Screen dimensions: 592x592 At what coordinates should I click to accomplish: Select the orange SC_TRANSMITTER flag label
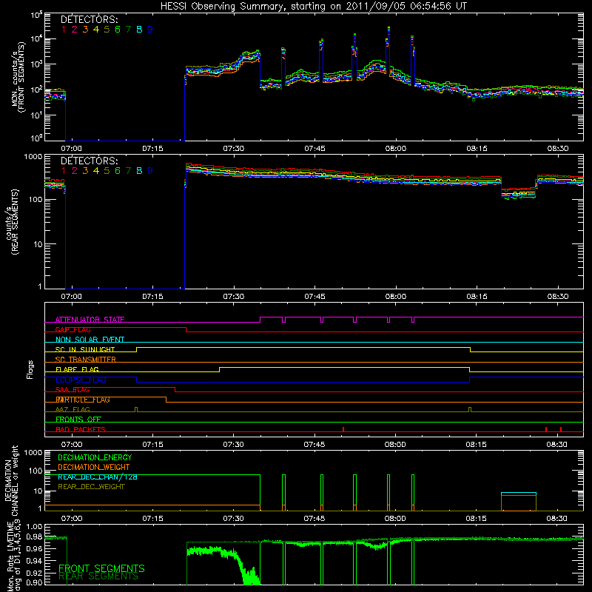pyautogui.click(x=86, y=360)
